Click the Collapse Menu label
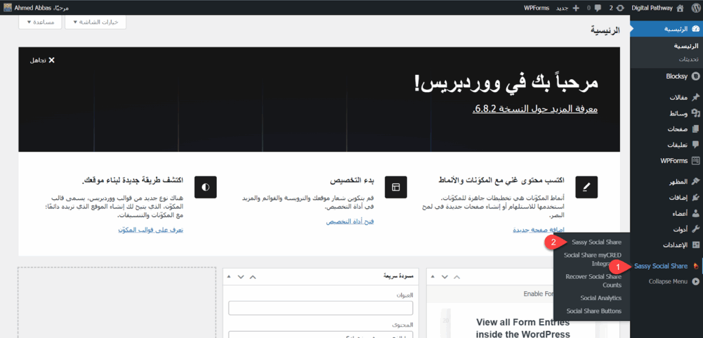The width and height of the screenshot is (703, 338). [668, 282]
